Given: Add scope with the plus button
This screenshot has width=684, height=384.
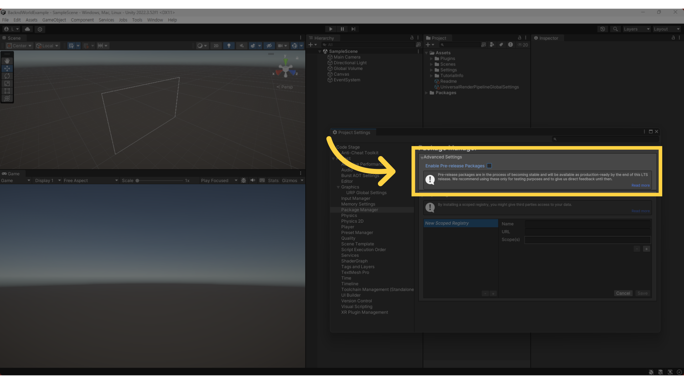Looking at the screenshot, I should 647,249.
